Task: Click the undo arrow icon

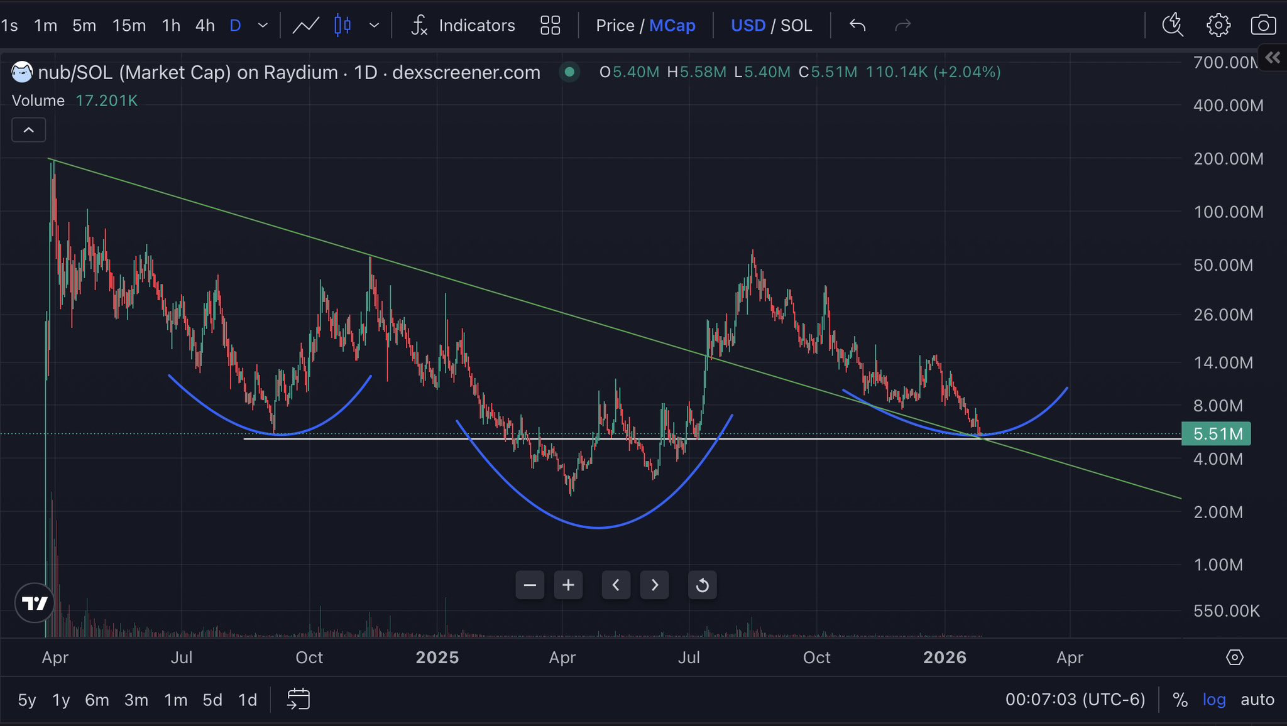Action: click(x=857, y=25)
